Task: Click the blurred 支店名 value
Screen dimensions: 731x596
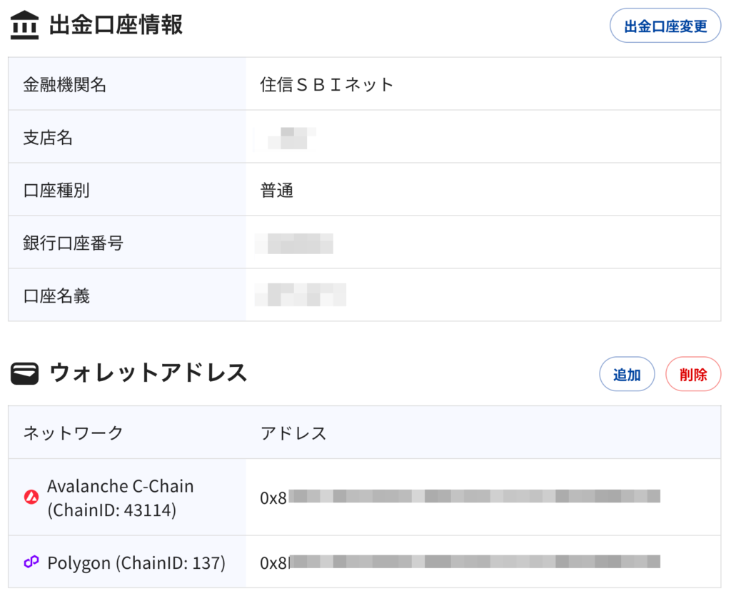Action: click(286, 138)
